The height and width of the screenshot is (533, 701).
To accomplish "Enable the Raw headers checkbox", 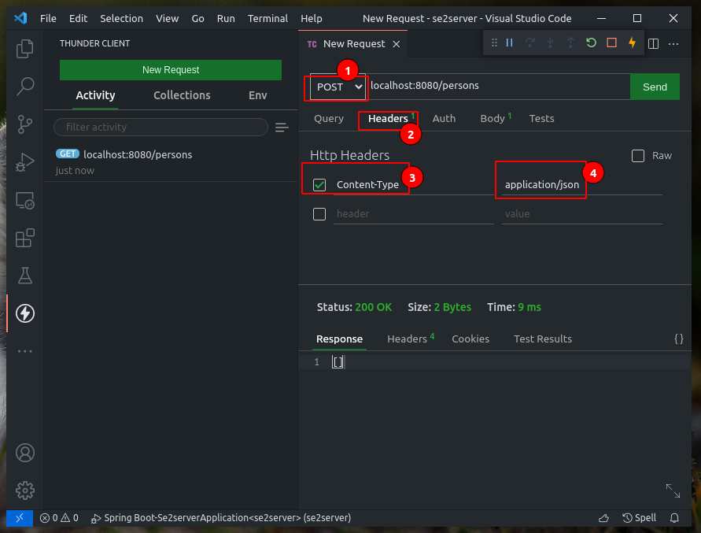I will [x=638, y=156].
